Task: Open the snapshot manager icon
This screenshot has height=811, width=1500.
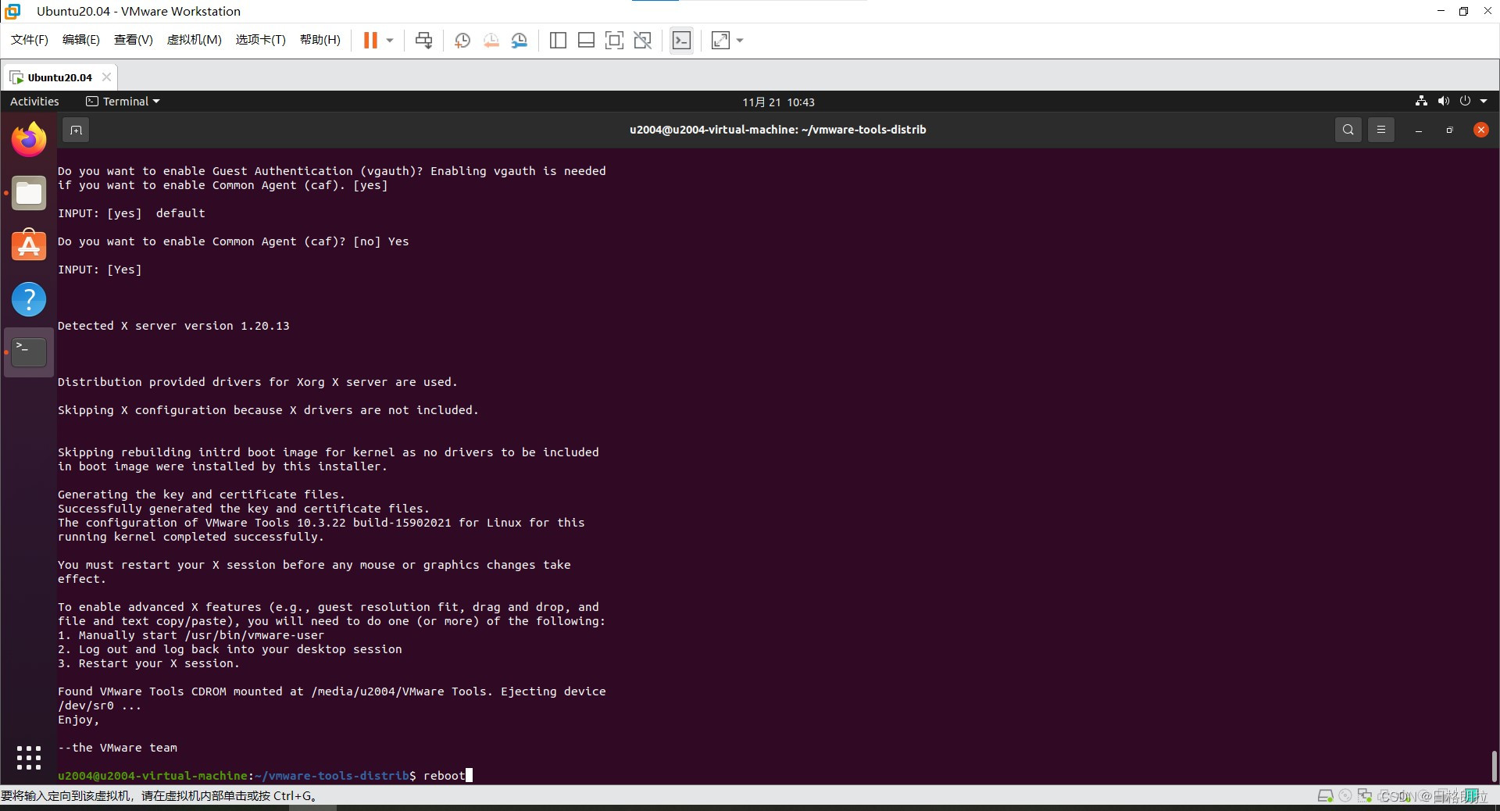Action: coord(520,41)
